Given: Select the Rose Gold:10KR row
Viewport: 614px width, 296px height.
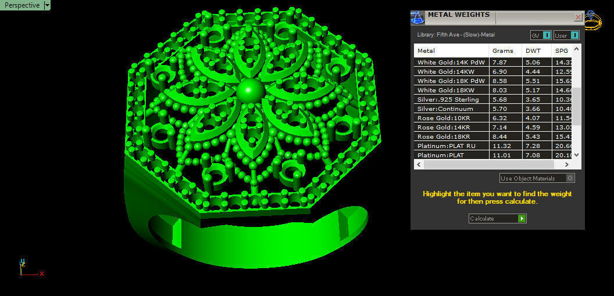Looking at the screenshot, I should pos(493,118).
